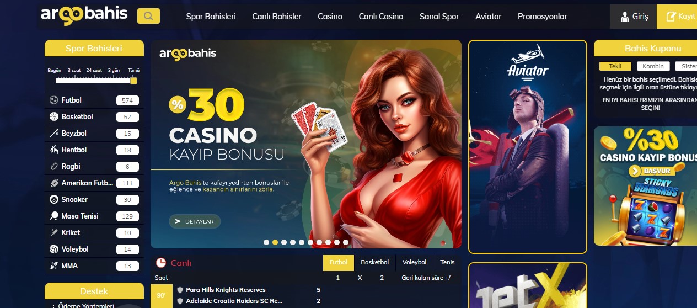This screenshot has height=308, width=697.
Task: Switch coupon type to Kombin
Action: point(653,66)
